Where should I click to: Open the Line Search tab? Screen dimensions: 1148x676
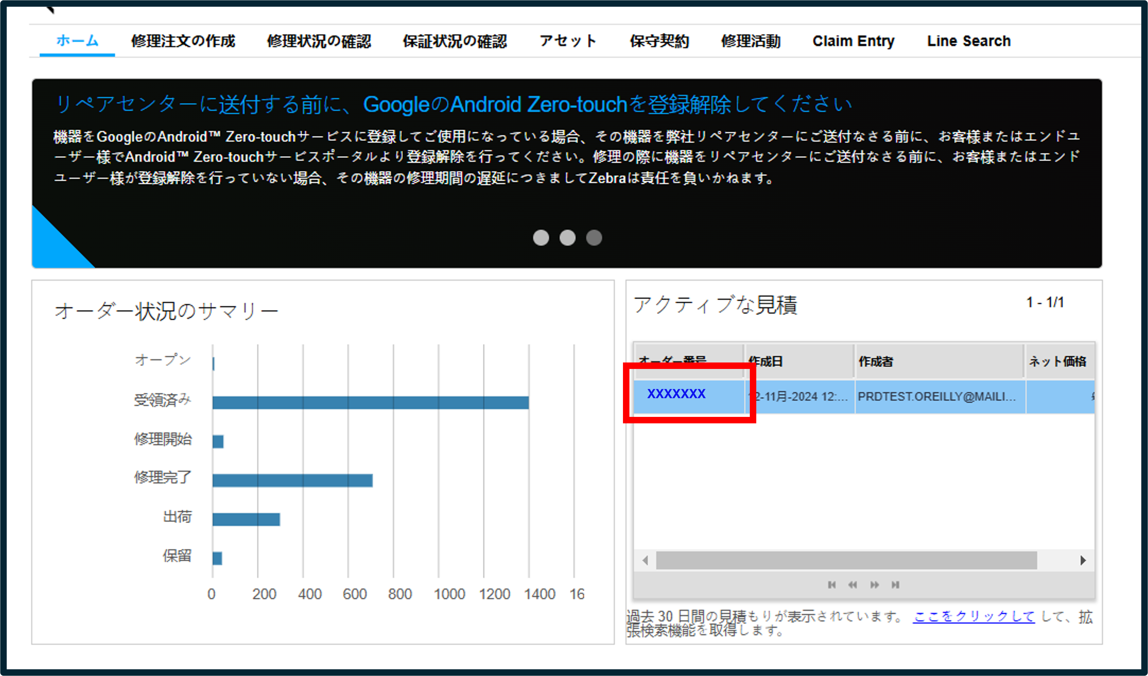[968, 40]
